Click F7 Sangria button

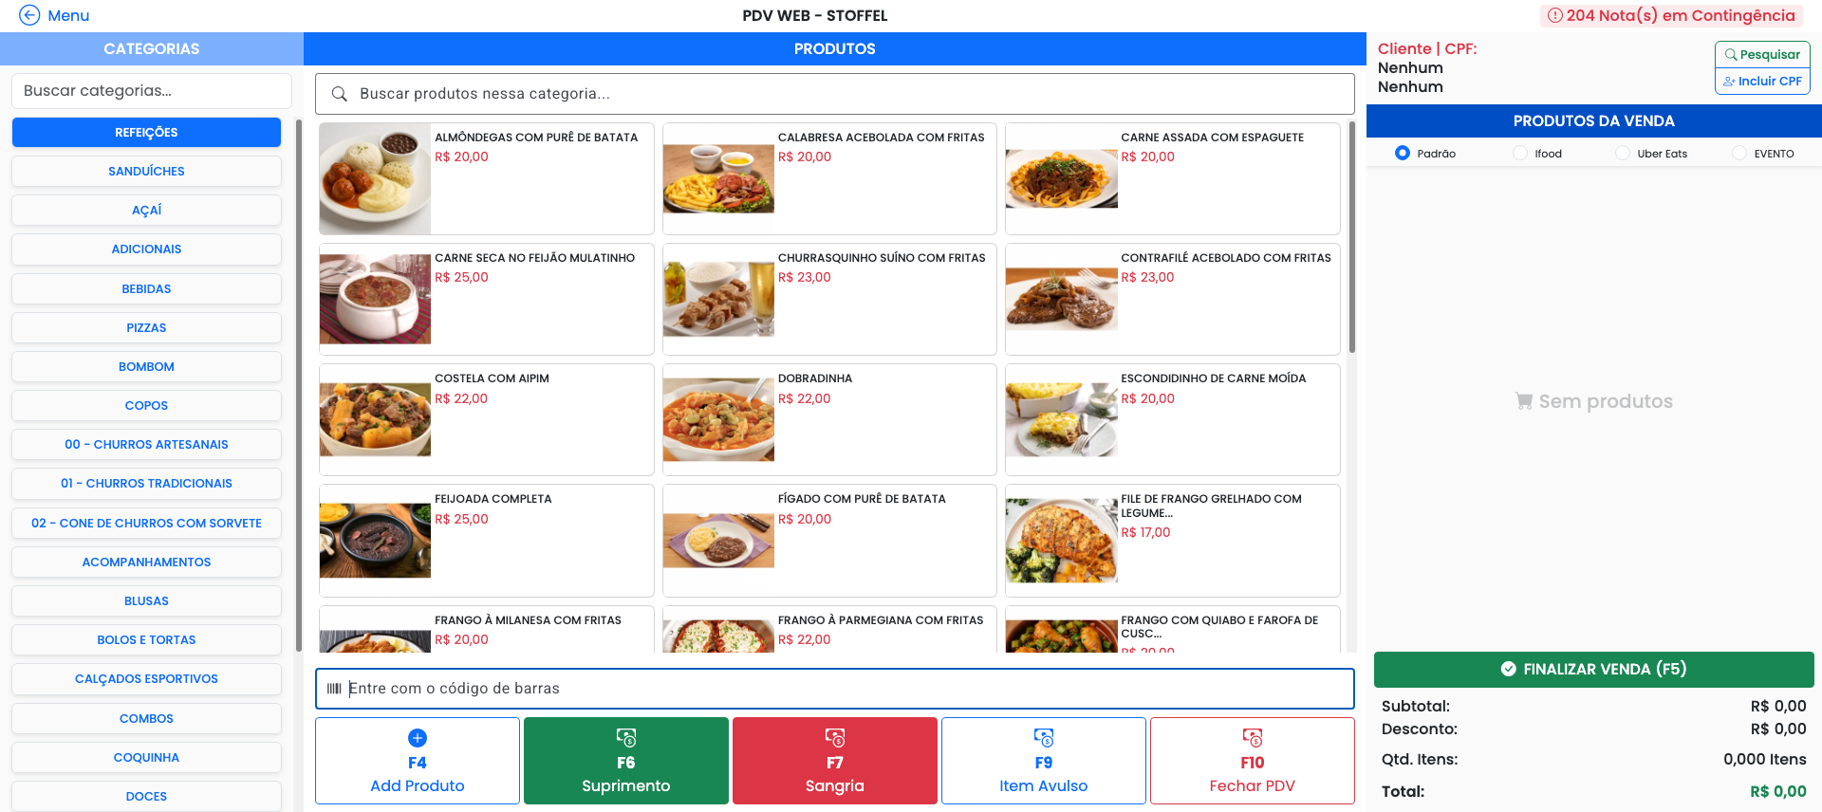835,761
